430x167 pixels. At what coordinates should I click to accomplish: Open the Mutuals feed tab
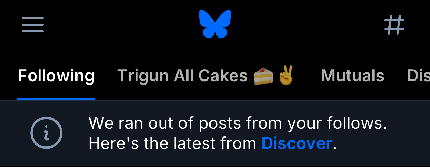352,75
